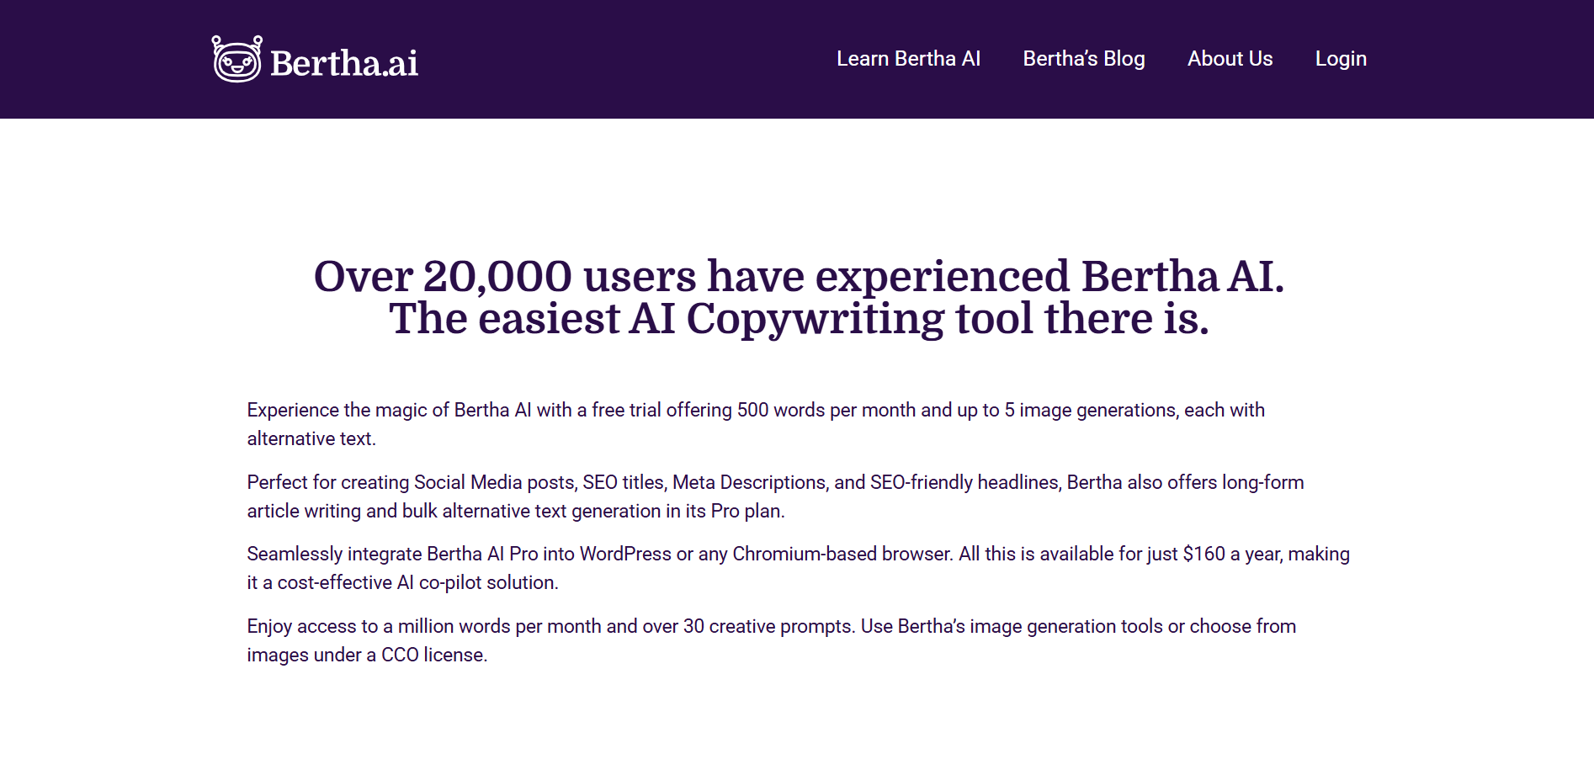
Task: Click the "easiest AI Copywriting tool" headline line
Action: [x=799, y=319]
